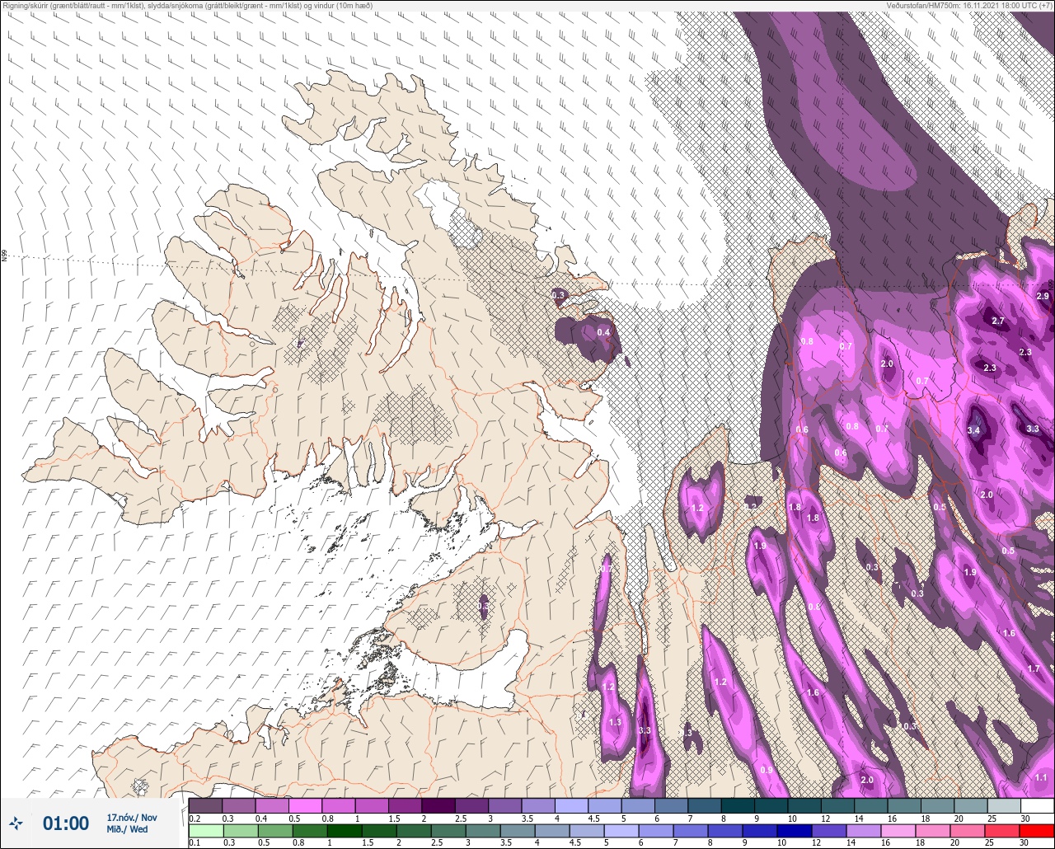Select the lavender 4 swatch in top legend
This screenshot has height=849, width=1055.
tap(571, 805)
